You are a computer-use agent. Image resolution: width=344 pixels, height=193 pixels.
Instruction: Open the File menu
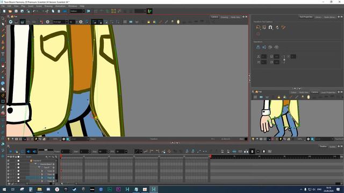point(3,6)
